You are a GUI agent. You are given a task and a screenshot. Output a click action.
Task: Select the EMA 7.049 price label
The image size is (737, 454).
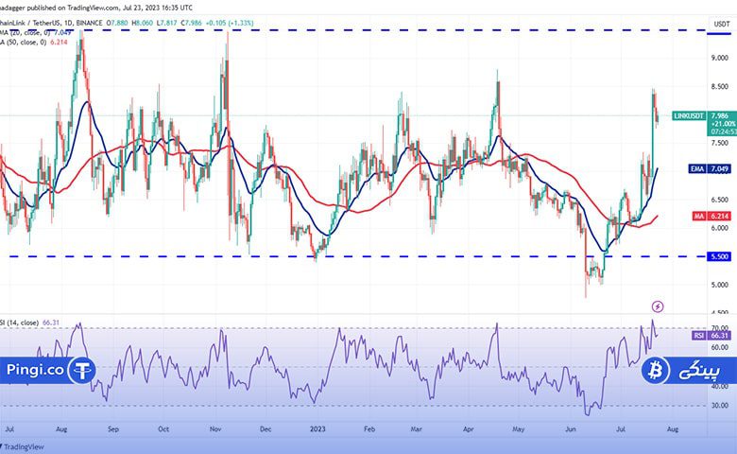point(711,169)
